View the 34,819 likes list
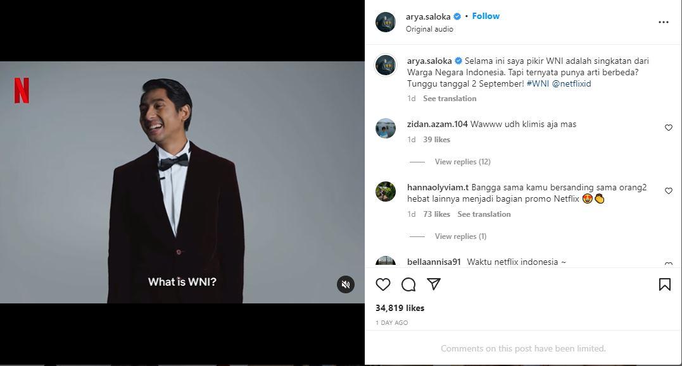682x366 pixels. click(x=400, y=308)
